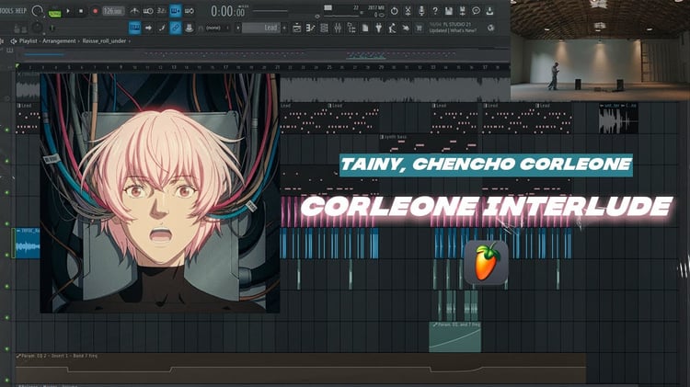Open the (none) snap selector dropdown

[x=215, y=28]
